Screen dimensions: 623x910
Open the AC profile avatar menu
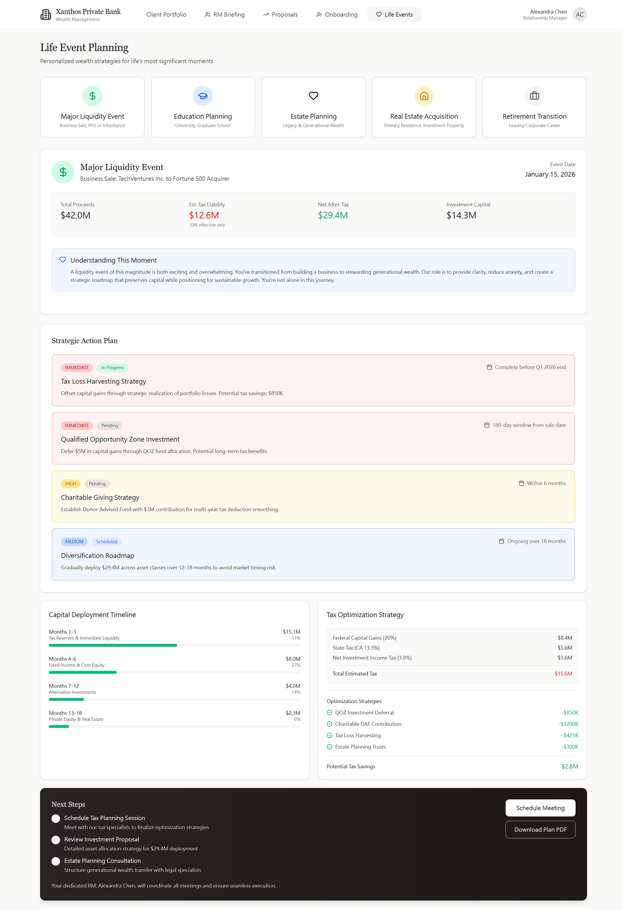(x=580, y=15)
